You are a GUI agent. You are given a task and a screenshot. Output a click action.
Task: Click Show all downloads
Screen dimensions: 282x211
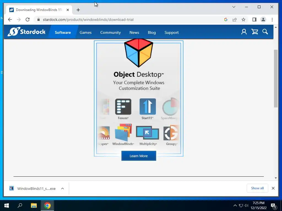(x=257, y=188)
